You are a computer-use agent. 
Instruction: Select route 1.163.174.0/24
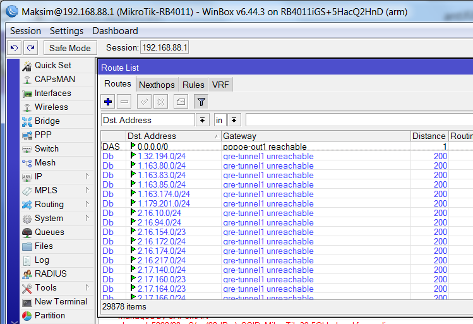coord(287,194)
